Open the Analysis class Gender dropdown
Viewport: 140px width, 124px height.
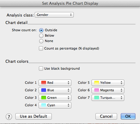coord(54,15)
